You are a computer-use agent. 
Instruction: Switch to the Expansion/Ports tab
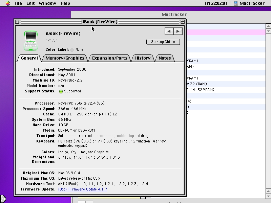point(109,58)
